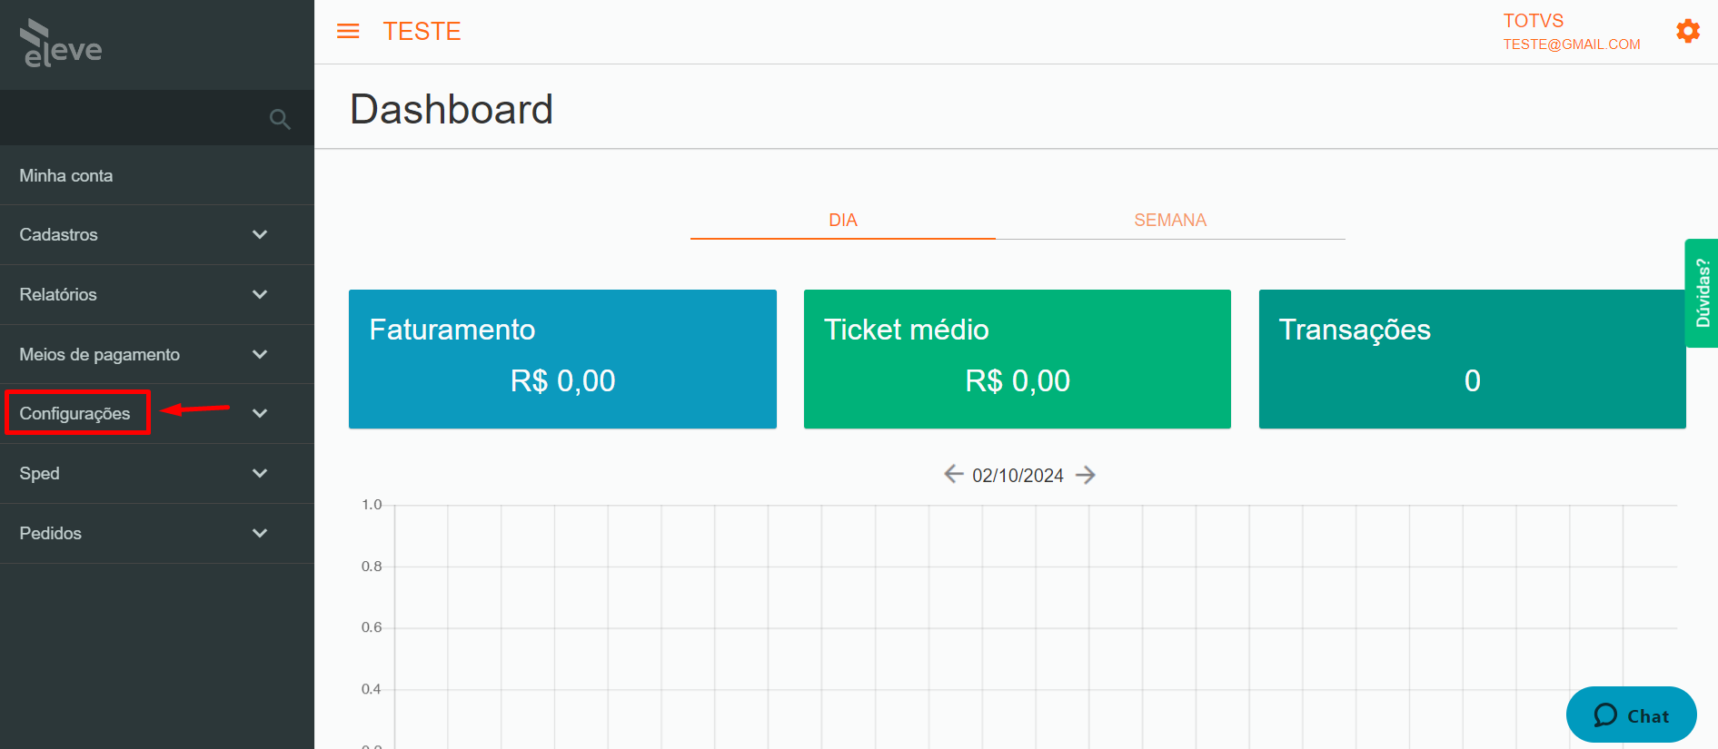
Task: Click the Configurações menu item
Action: pos(74,413)
